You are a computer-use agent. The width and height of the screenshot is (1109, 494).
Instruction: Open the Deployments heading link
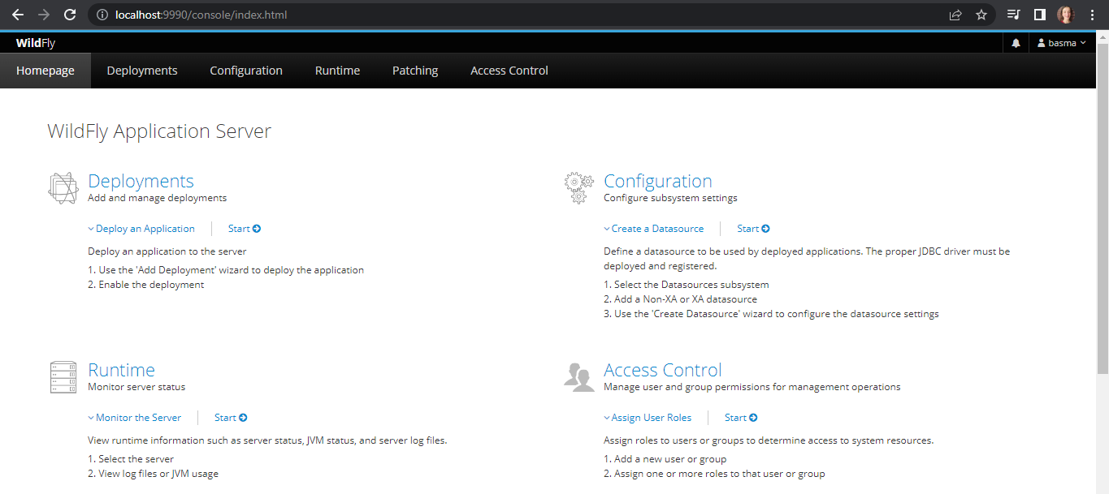click(x=141, y=181)
